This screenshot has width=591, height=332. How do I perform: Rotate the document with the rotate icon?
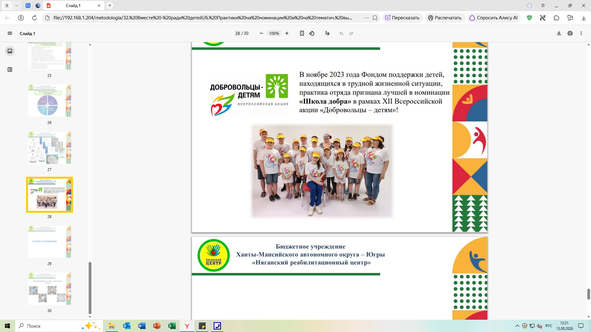tap(312, 33)
